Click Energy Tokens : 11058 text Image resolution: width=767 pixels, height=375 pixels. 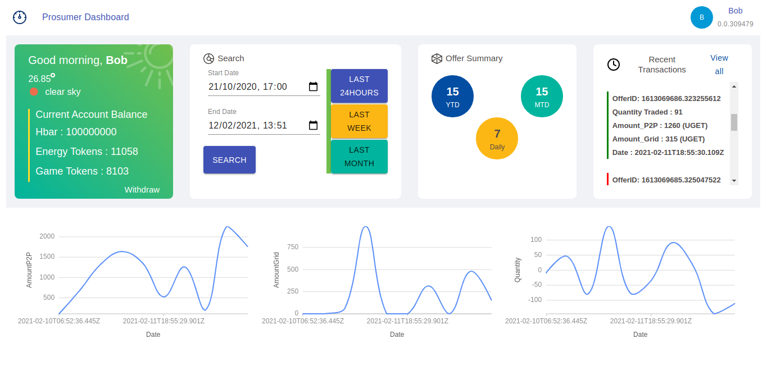(x=87, y=152)
